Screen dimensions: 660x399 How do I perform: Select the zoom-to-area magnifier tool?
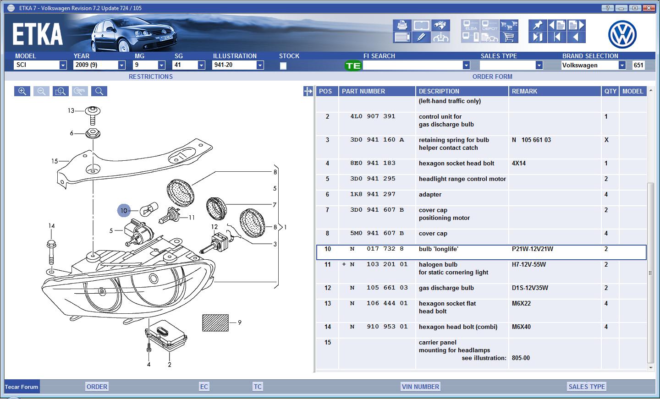60,91
